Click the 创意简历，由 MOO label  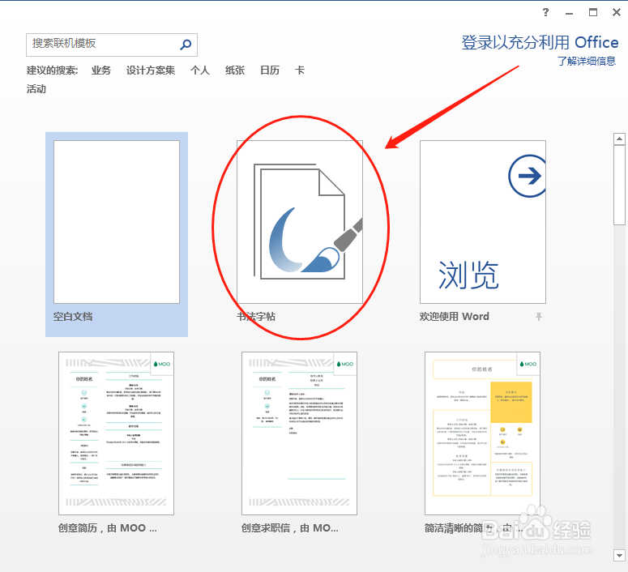tap(107, 528)
